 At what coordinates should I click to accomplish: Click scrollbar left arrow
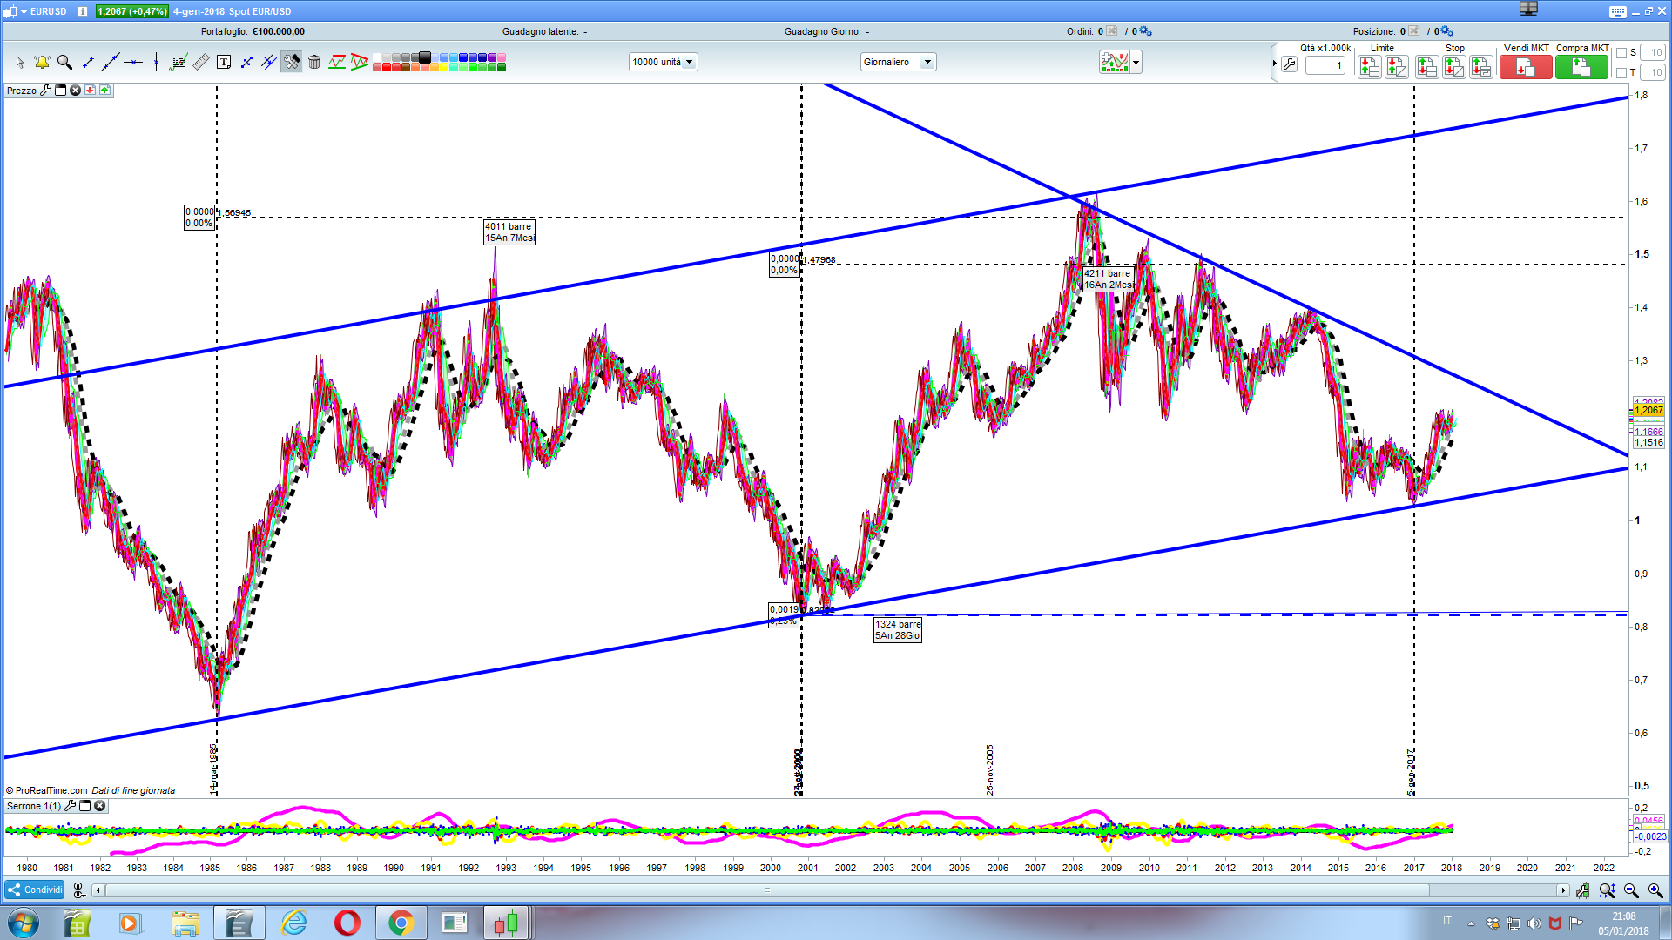98,890
